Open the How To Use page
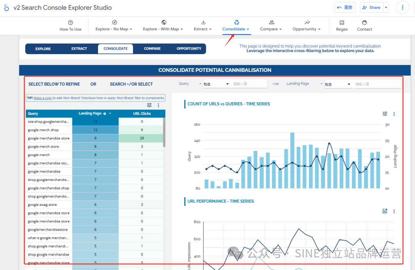 (70, 26)
